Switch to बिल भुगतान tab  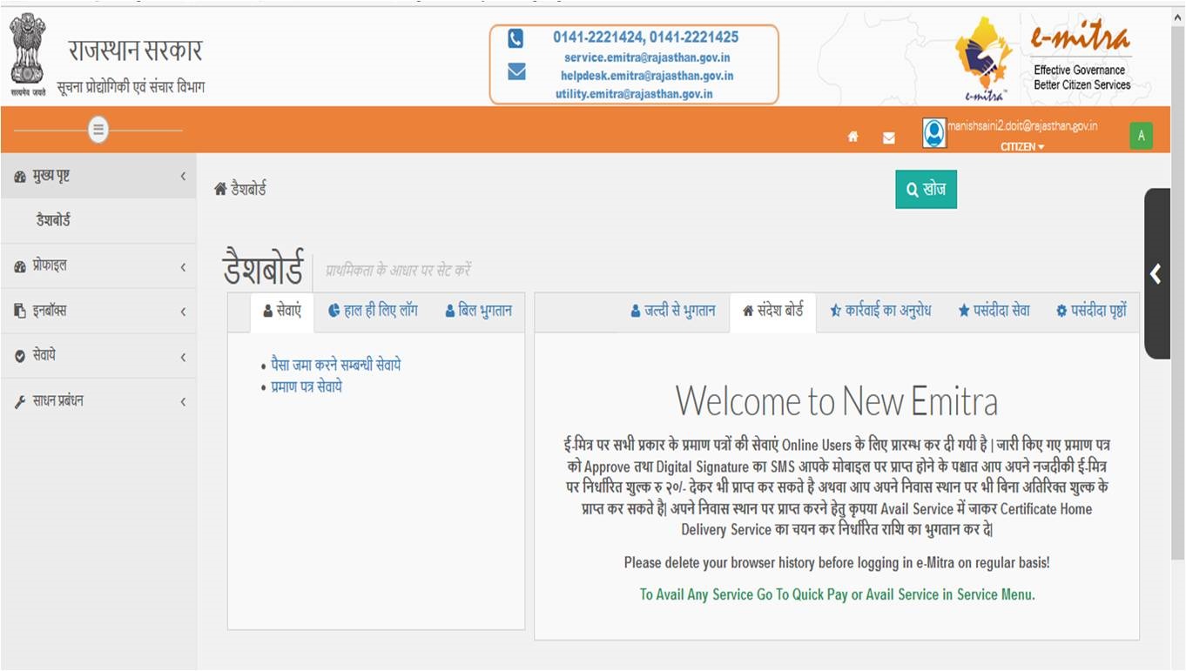click(478, 311)
